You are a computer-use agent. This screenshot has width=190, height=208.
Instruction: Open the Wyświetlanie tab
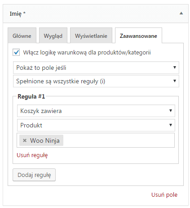(x=91, y=36)
